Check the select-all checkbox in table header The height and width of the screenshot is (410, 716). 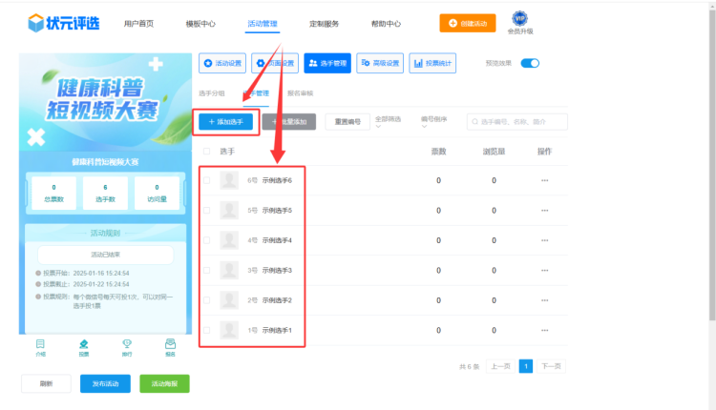point(208,152)
